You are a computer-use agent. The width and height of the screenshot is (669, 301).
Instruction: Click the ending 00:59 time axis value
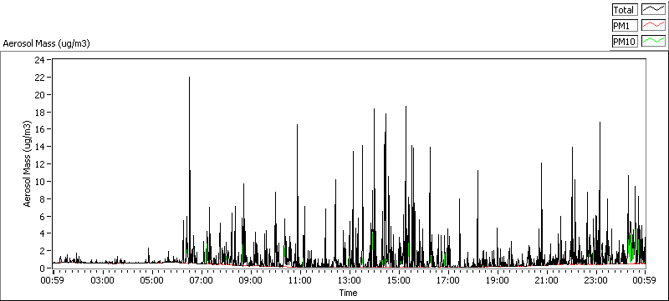(645, 280)
